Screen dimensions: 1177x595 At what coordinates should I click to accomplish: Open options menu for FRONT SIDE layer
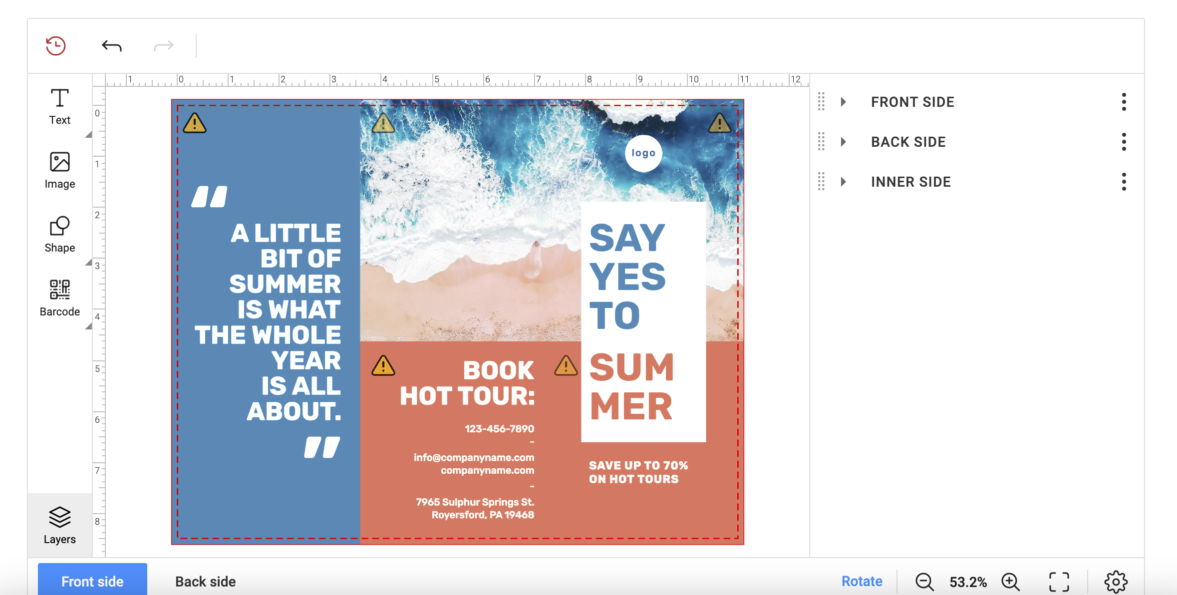(1124, 102)
